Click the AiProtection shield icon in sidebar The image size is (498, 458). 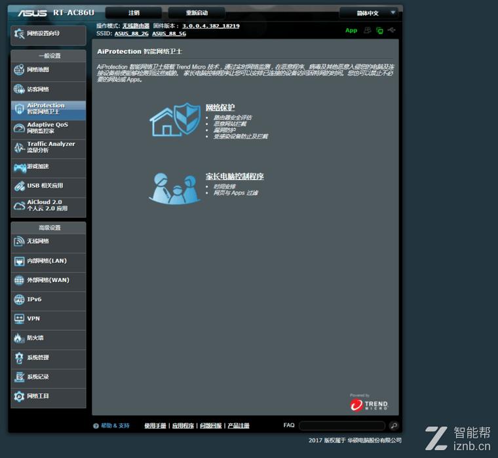pyautogui.click(x=19, y=109)
